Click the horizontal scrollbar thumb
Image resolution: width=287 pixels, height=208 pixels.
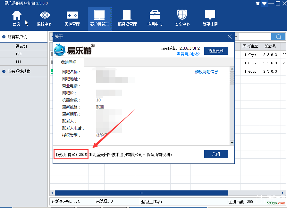click(141, 193)
